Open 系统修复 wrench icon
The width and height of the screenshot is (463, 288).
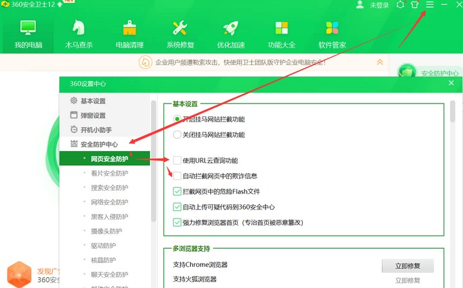coord(180,28)
